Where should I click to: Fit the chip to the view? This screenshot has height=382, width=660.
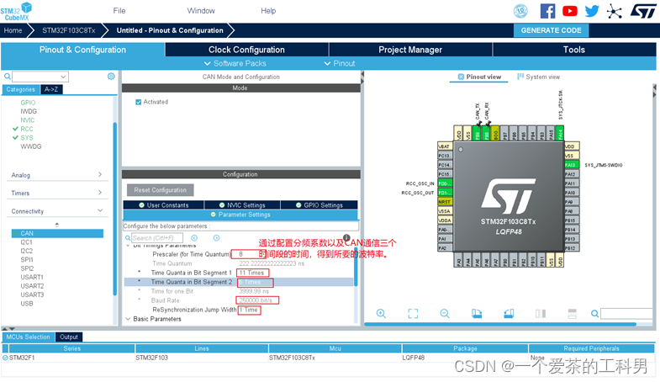point(413,313)
